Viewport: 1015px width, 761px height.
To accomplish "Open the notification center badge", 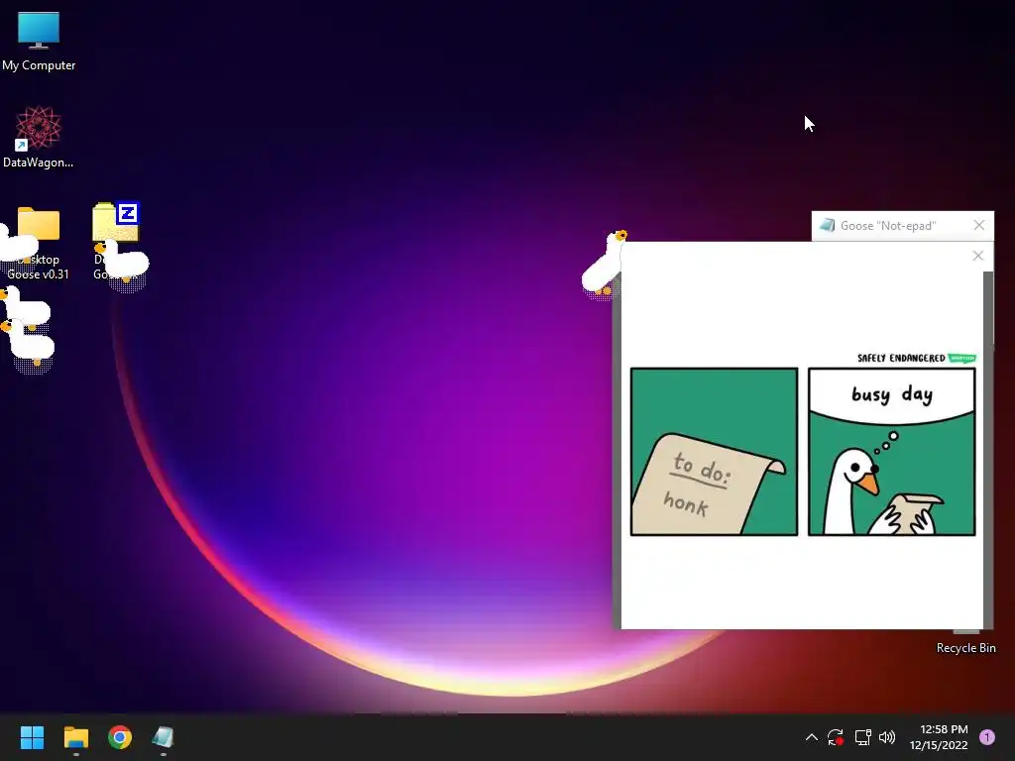I will click(987, 736).
